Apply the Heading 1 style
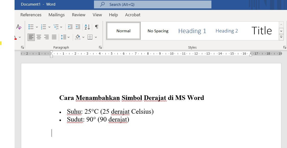Screen dimensions: 287x148 pos(192,31)
